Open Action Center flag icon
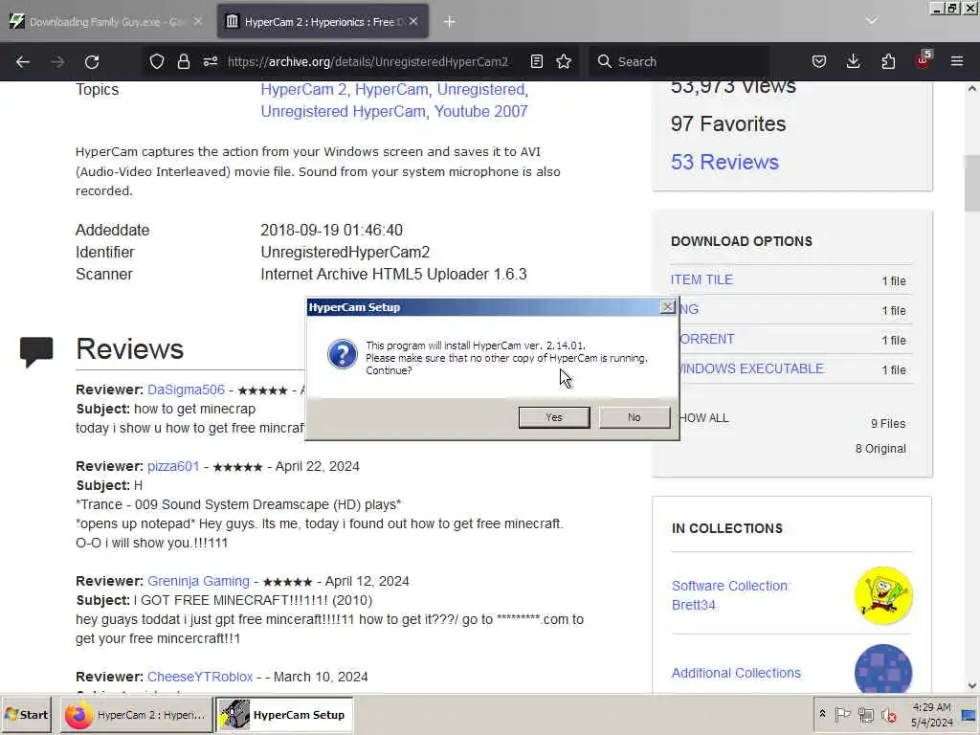The image size is (980, 735). 842,714
